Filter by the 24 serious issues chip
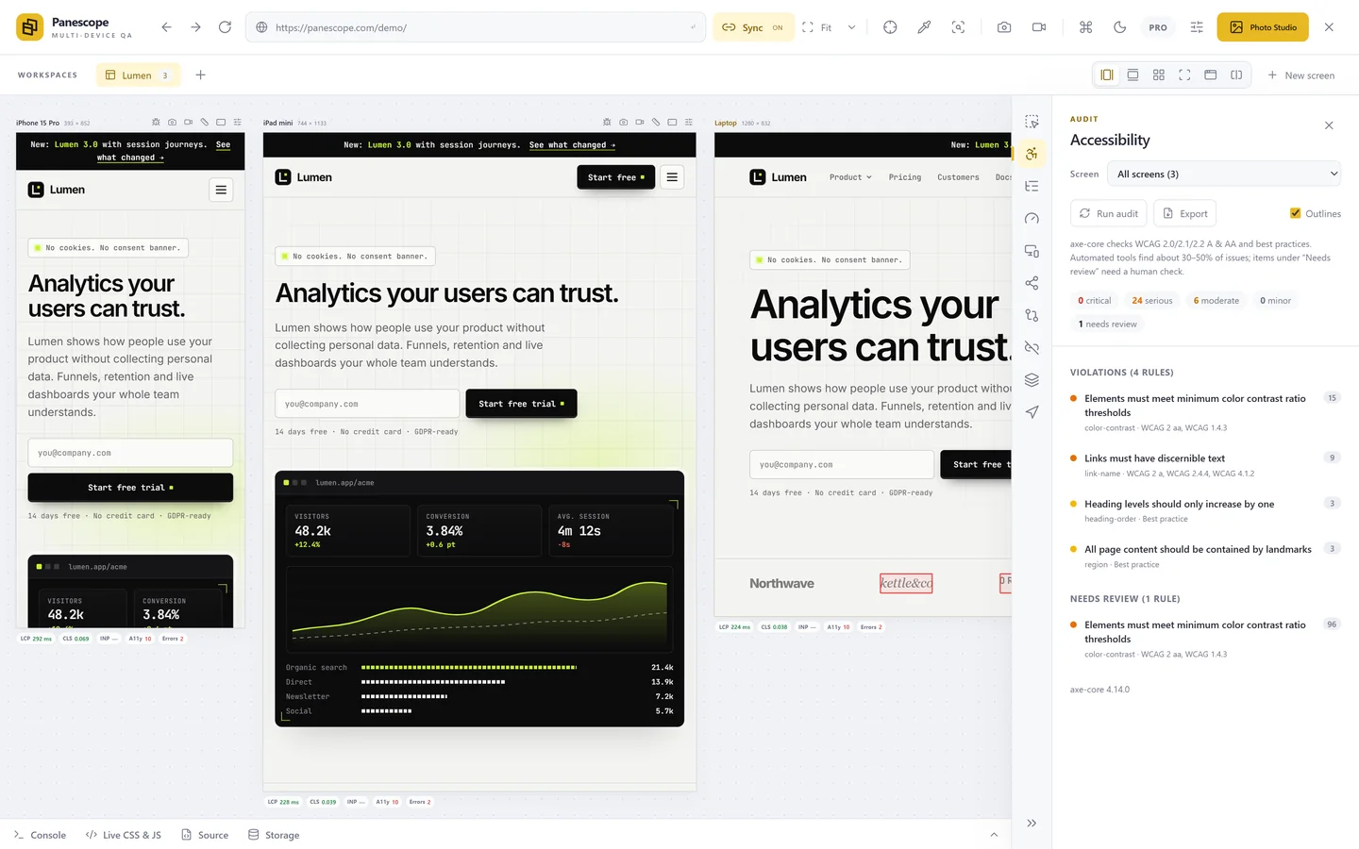This screenshot has width=1359, height=849. (x=1152, y=301)
